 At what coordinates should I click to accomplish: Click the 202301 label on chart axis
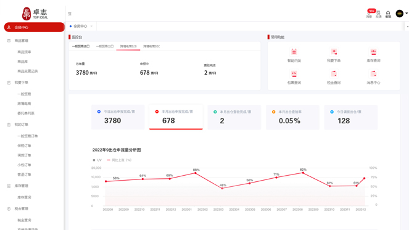click(x=187, y=210)
